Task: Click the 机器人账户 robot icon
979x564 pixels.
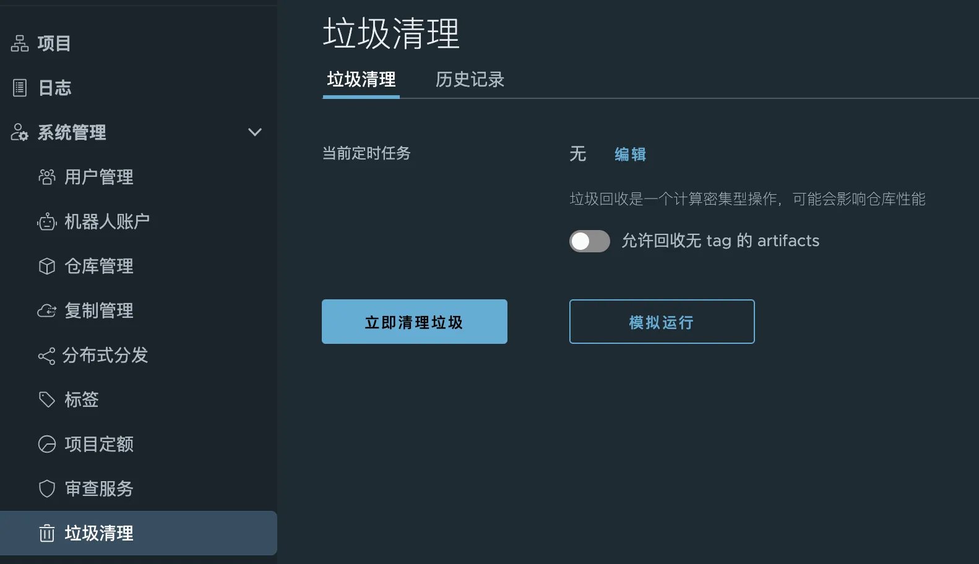Action: pos(47,221)
